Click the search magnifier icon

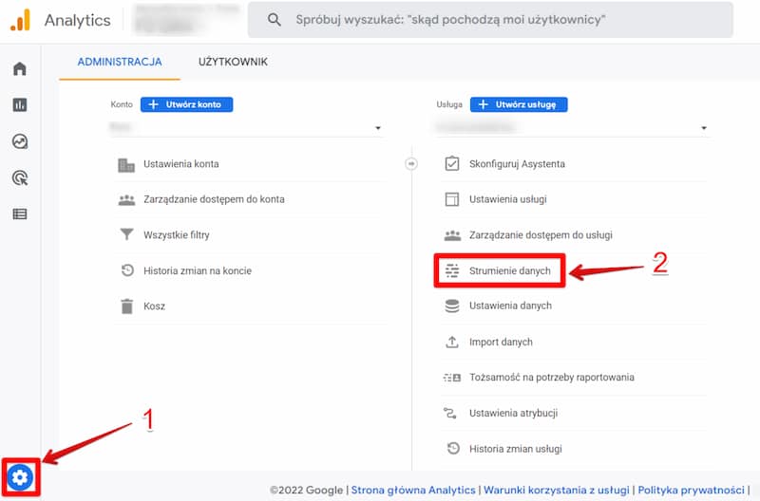pos(275,20)
